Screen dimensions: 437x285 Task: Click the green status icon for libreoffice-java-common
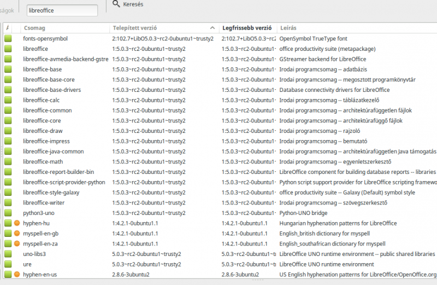(8, 152)
